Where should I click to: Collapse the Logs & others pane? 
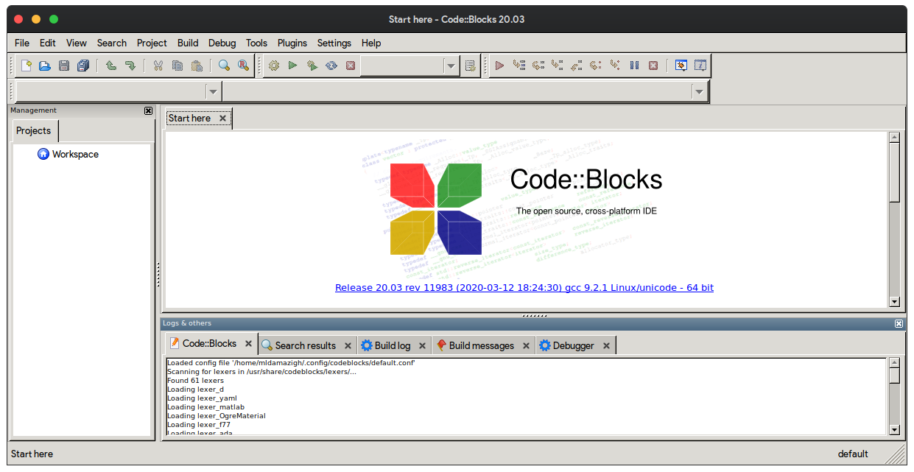click(899, 323)
